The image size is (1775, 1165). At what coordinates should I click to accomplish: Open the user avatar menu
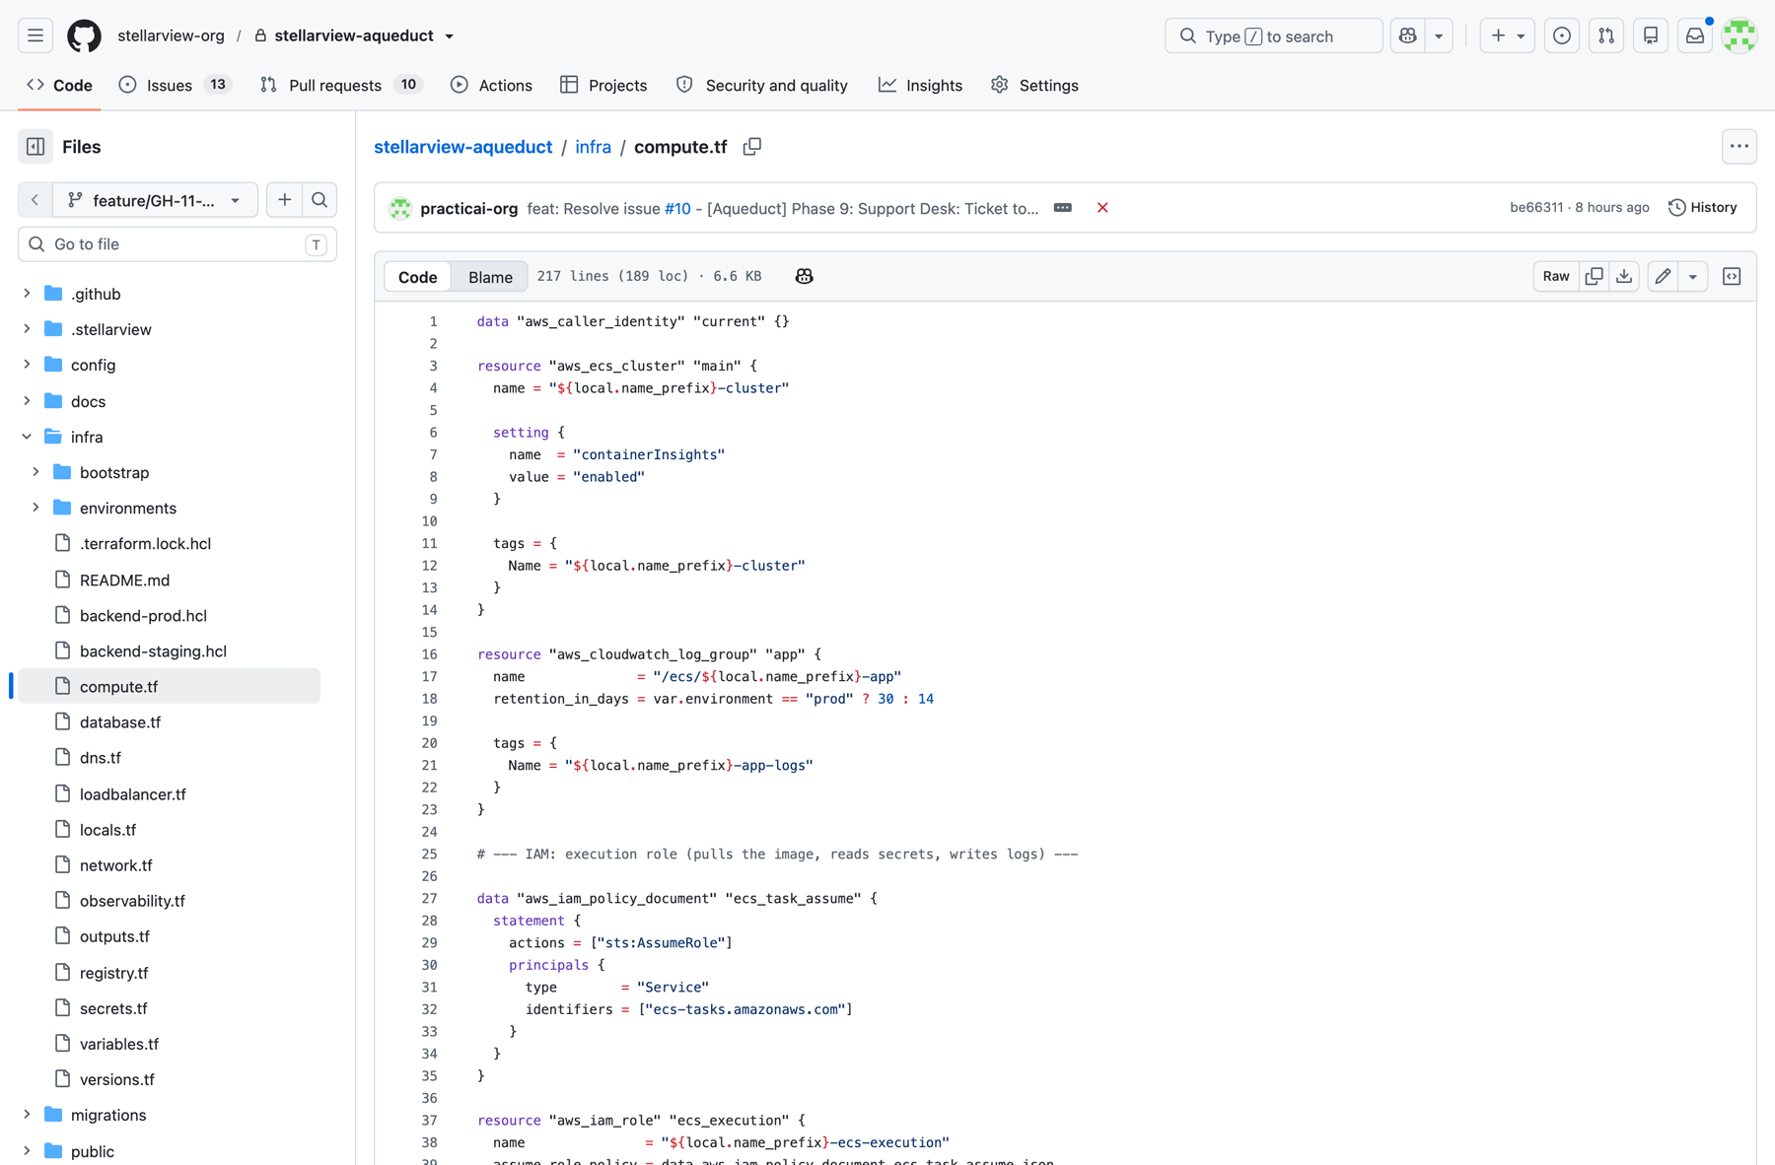(x=1739, y=36)
